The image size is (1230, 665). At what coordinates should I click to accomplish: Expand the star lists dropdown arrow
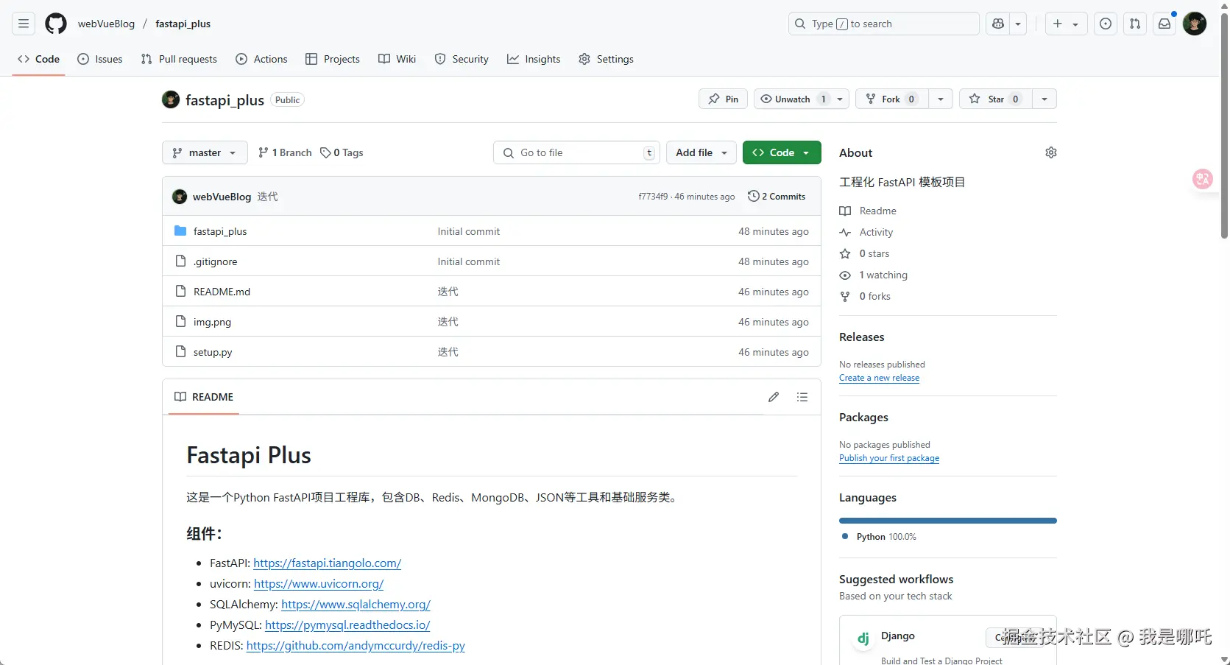1045,99
